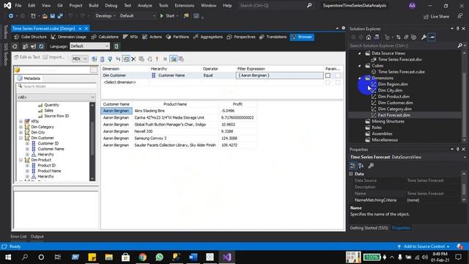The image size is (469, 264).
Task: Open the Build menu
Action: click(x=94, y=5)
